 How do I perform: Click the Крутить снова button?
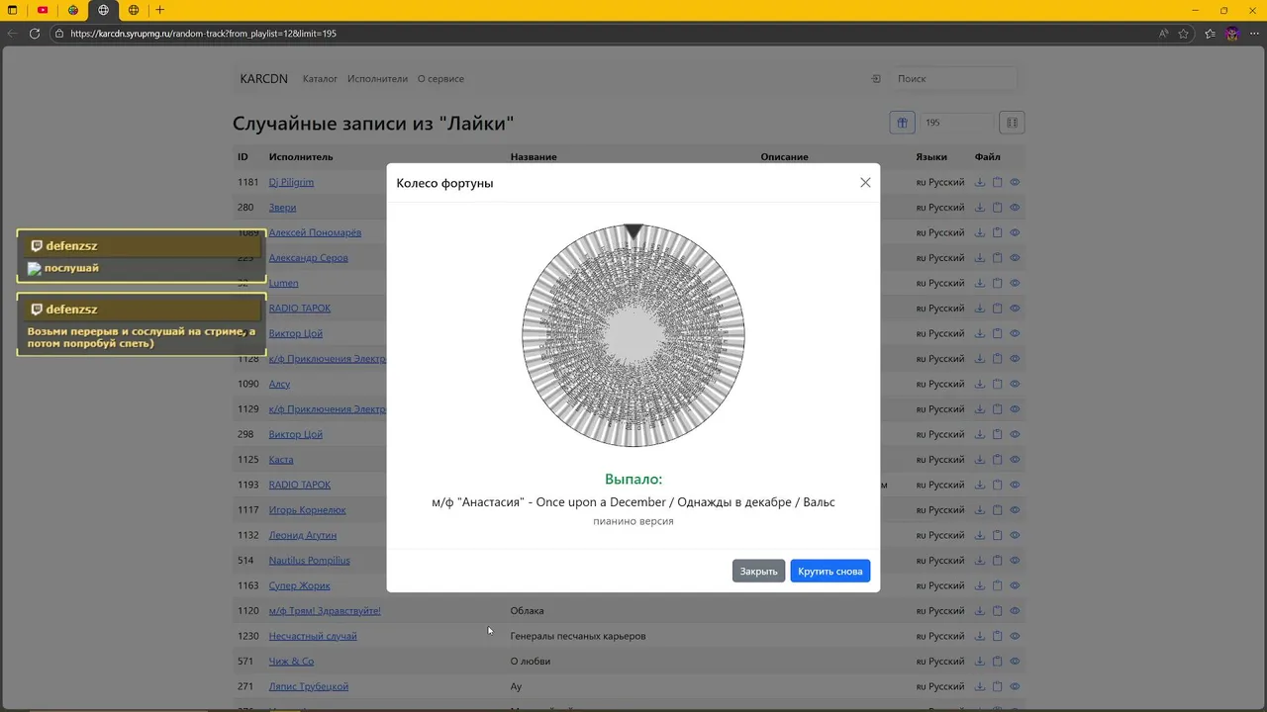829,572
